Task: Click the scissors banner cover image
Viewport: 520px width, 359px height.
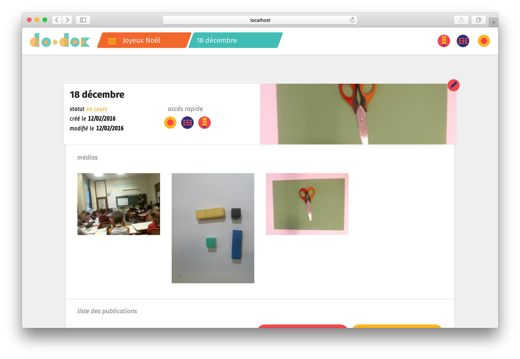Action: [x=358, y=114]
